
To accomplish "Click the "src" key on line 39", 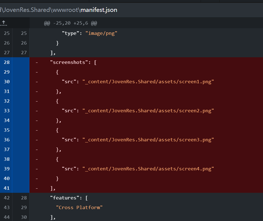I will click(69, 169).
